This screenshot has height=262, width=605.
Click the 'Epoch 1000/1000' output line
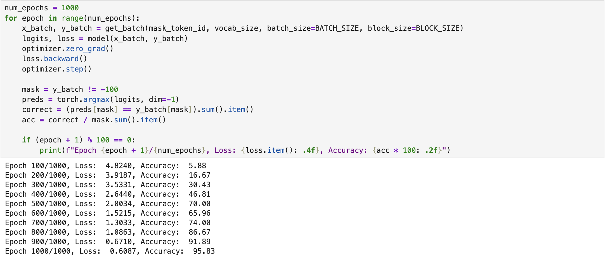pyautogui.click(x=110, y=251)
